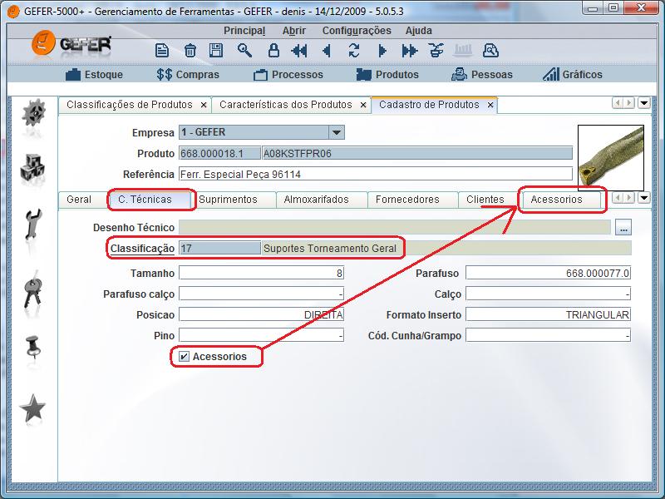
Task: Go to last record icon
Action: pyautogui.click(x=409, y=51)
